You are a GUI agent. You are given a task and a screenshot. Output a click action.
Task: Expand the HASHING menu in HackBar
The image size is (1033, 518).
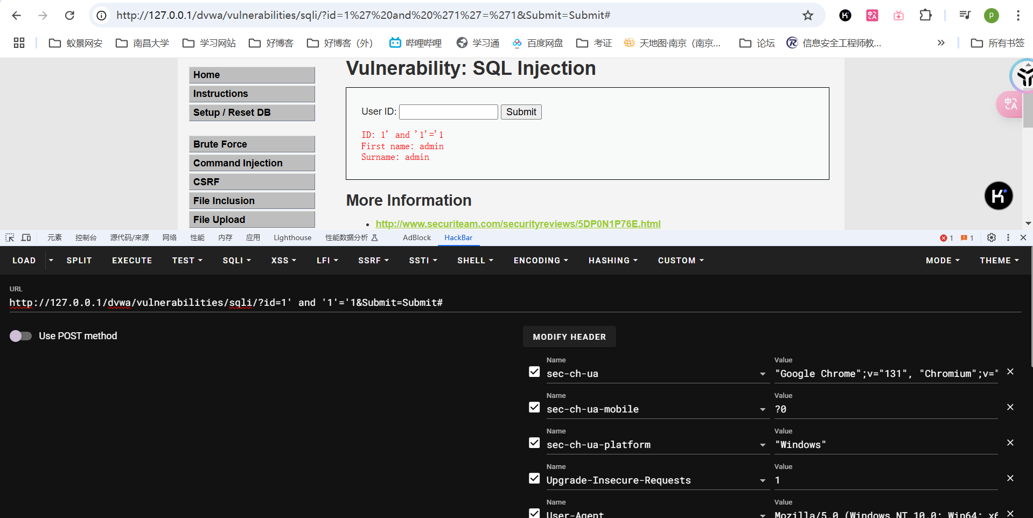click(613, 261)
